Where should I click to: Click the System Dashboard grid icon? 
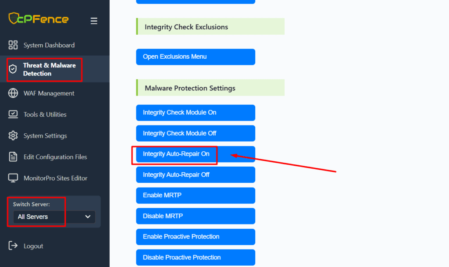click(x=13, y=45)
